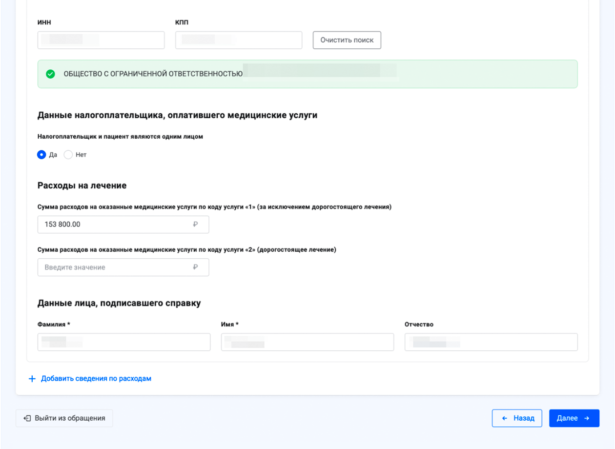The height and width of the screenshot is (449, 615).
Task: Click the Отчество input field
Action: (x=491, y=342)
